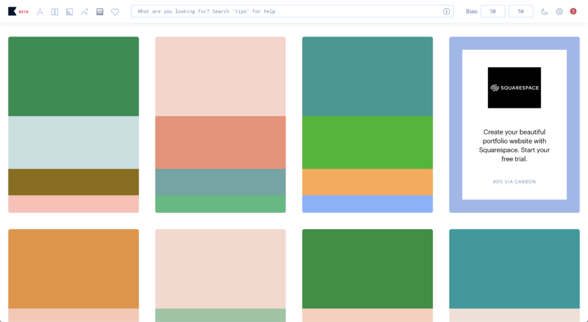588x322 pixels.
Task: Select the beige strip below the teal band
Action: click(515, 315)
